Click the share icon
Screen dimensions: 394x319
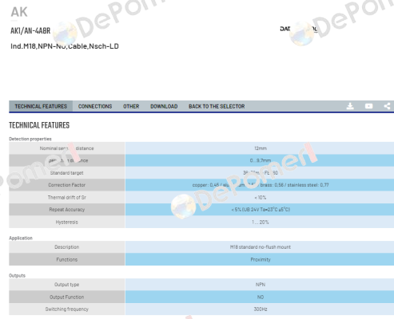387,106
